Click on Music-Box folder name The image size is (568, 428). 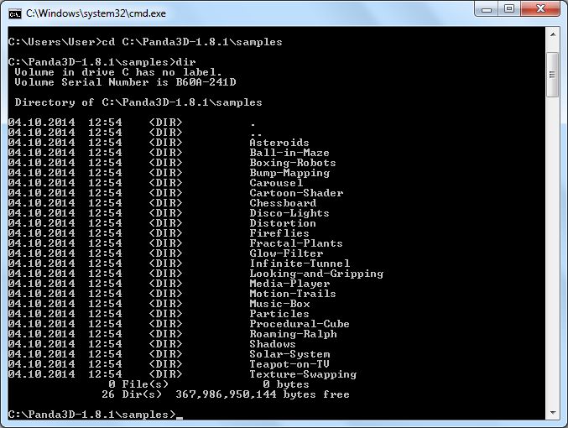coord(279,304)
